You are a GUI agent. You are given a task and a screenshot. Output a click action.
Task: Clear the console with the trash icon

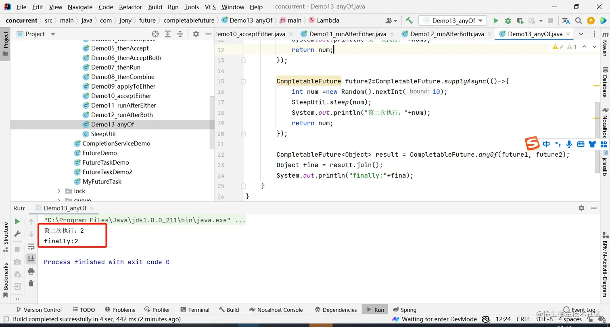[x=31, y=284]
